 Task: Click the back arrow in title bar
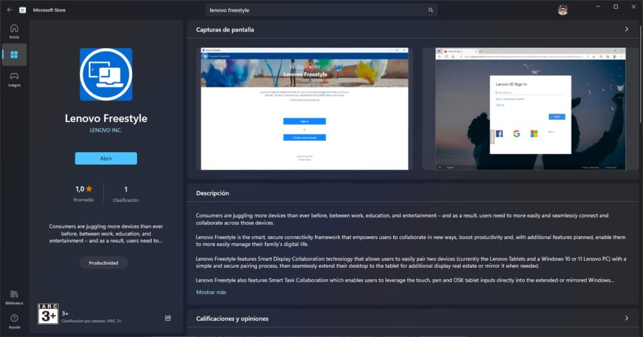9,10
